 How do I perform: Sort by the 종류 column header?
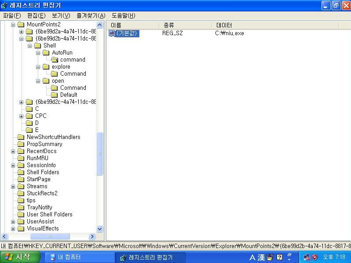(185, 26)
